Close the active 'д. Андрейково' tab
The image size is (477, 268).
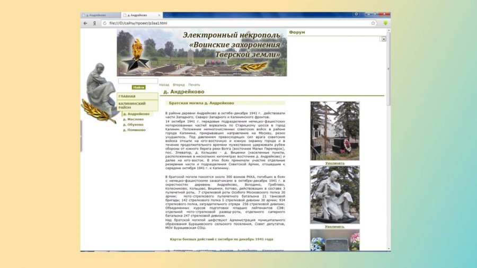(x=158, y=15)
